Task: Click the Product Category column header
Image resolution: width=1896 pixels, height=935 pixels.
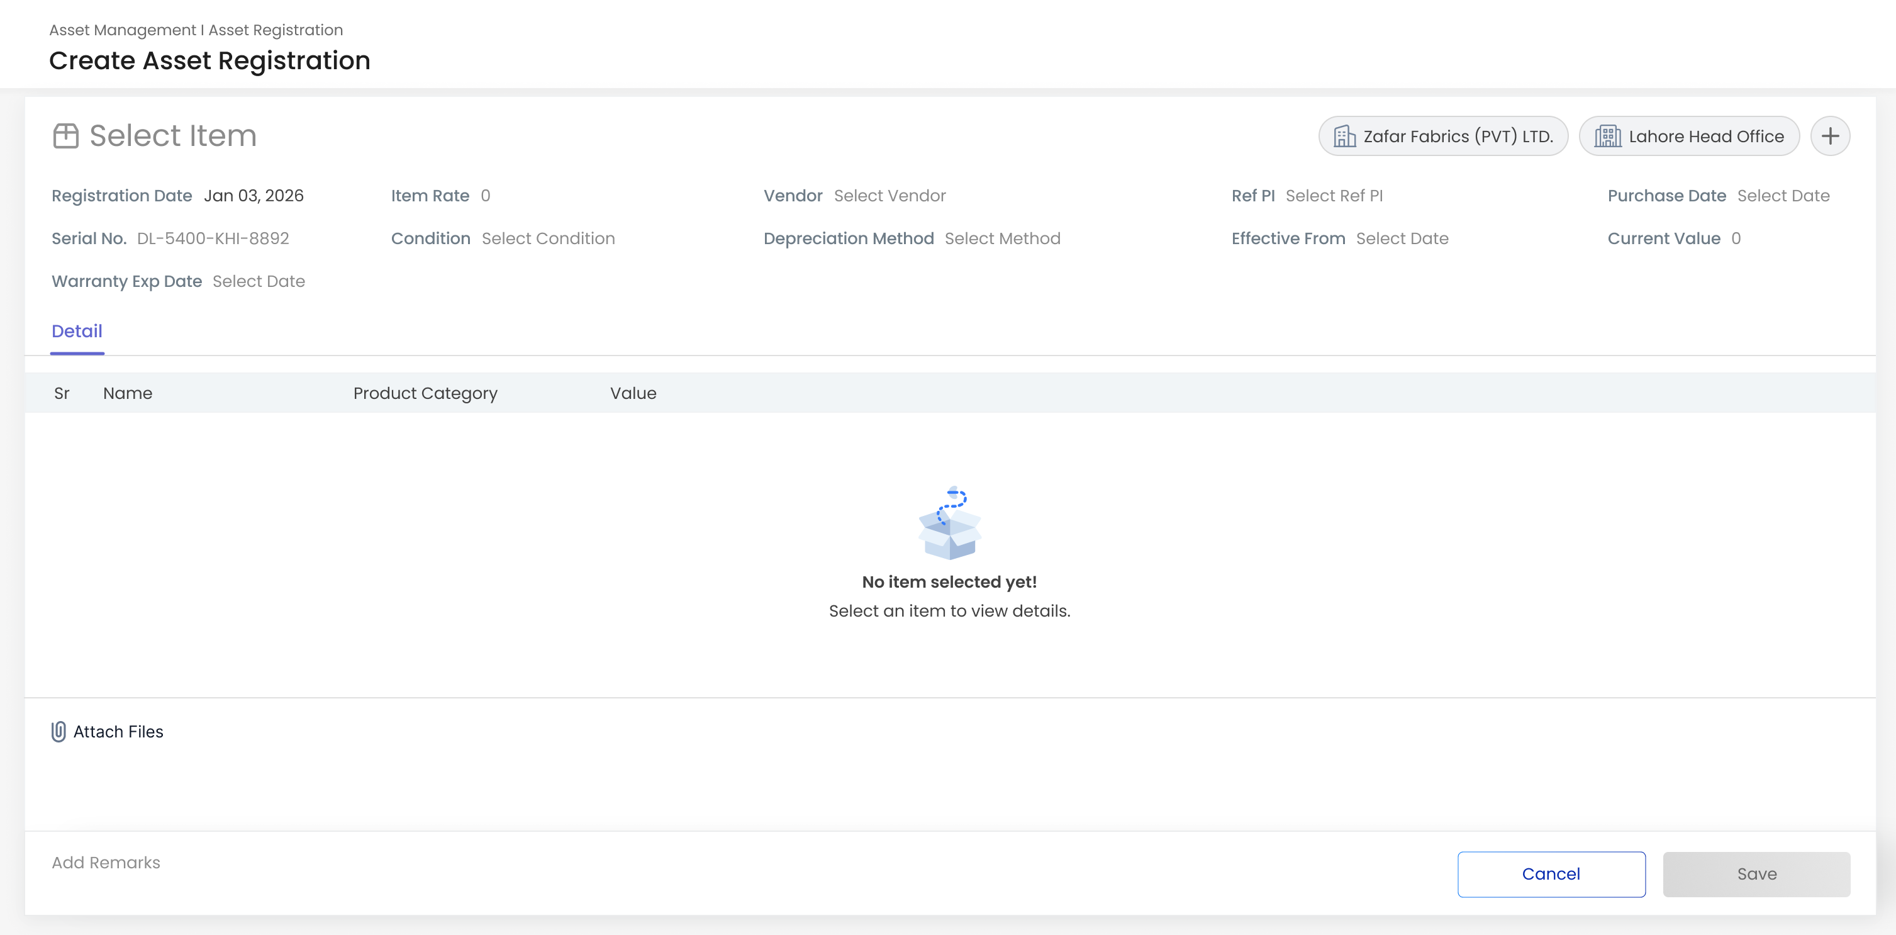Action: click(425, 393)
